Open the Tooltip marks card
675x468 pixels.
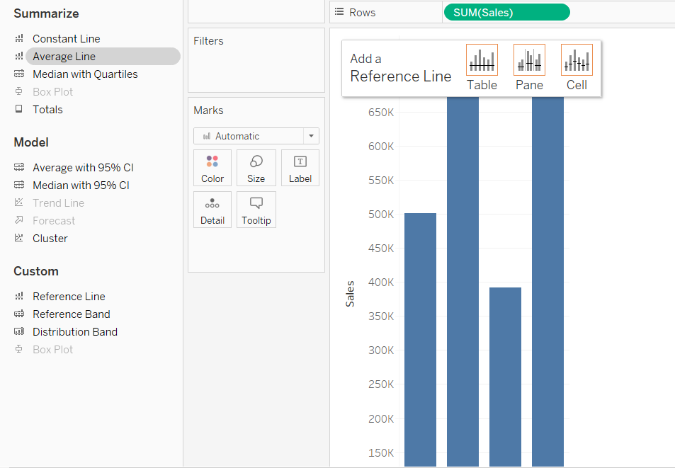(256, 210)
